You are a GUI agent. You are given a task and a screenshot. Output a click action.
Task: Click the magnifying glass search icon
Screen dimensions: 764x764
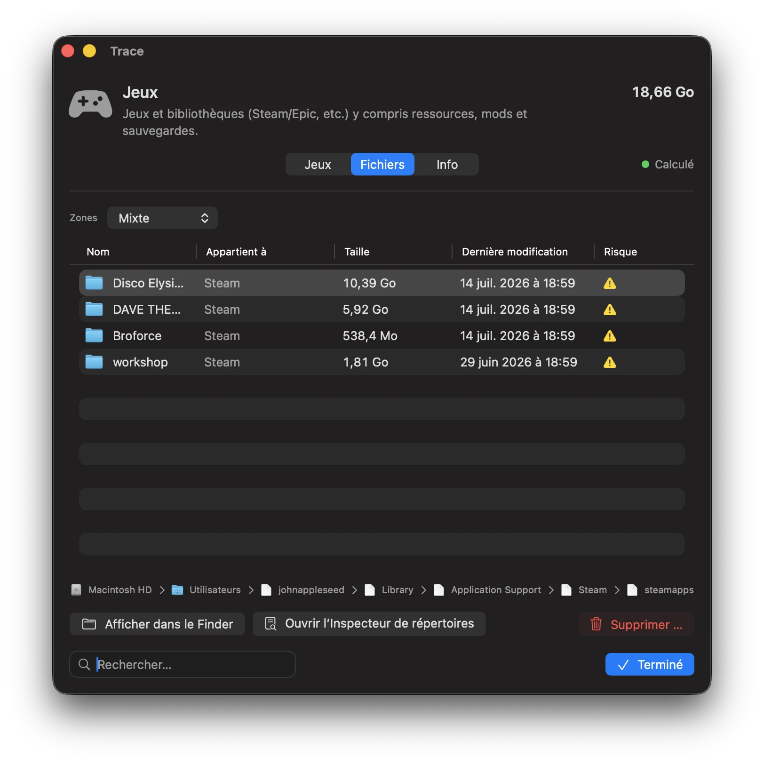(x=84, y=664)
